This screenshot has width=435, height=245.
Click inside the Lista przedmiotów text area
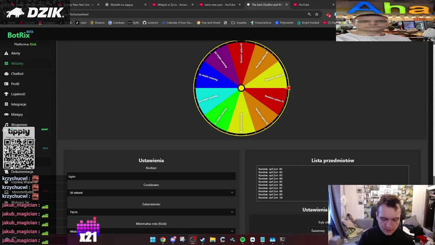333,183
